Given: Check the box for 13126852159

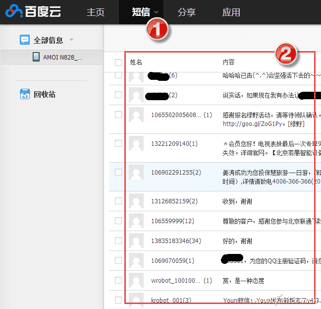Looking at the screenshot, I should [118, 201].
